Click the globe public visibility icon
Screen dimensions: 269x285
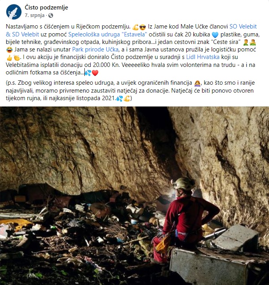[x=51, y=15]
